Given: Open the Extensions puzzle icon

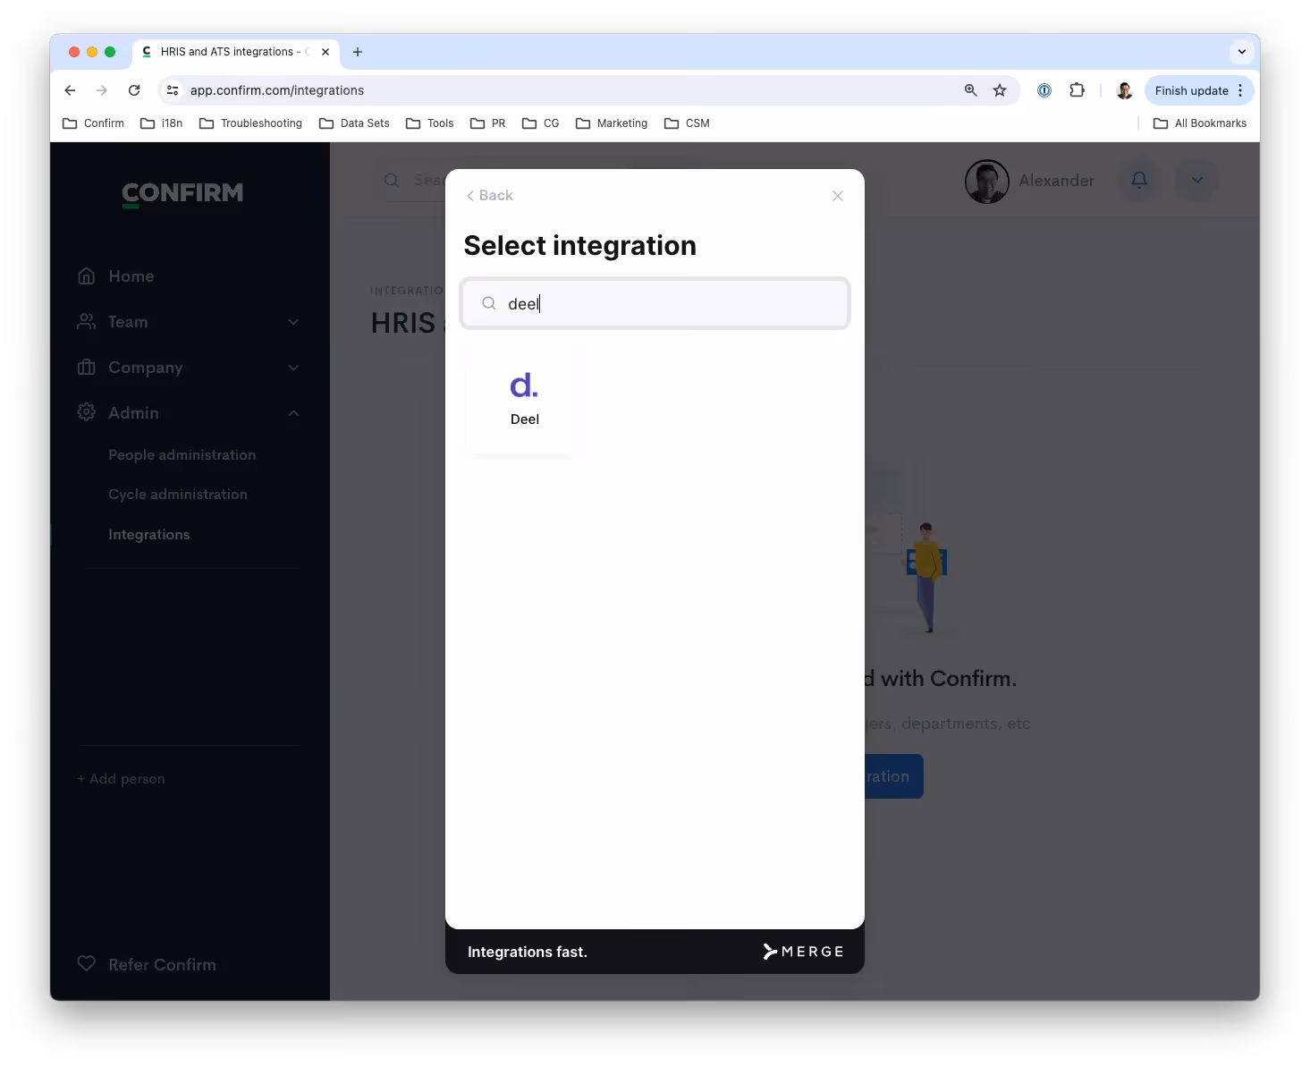Looking at the screenshot, I should pyautogui.click(x=1078, y=90).
